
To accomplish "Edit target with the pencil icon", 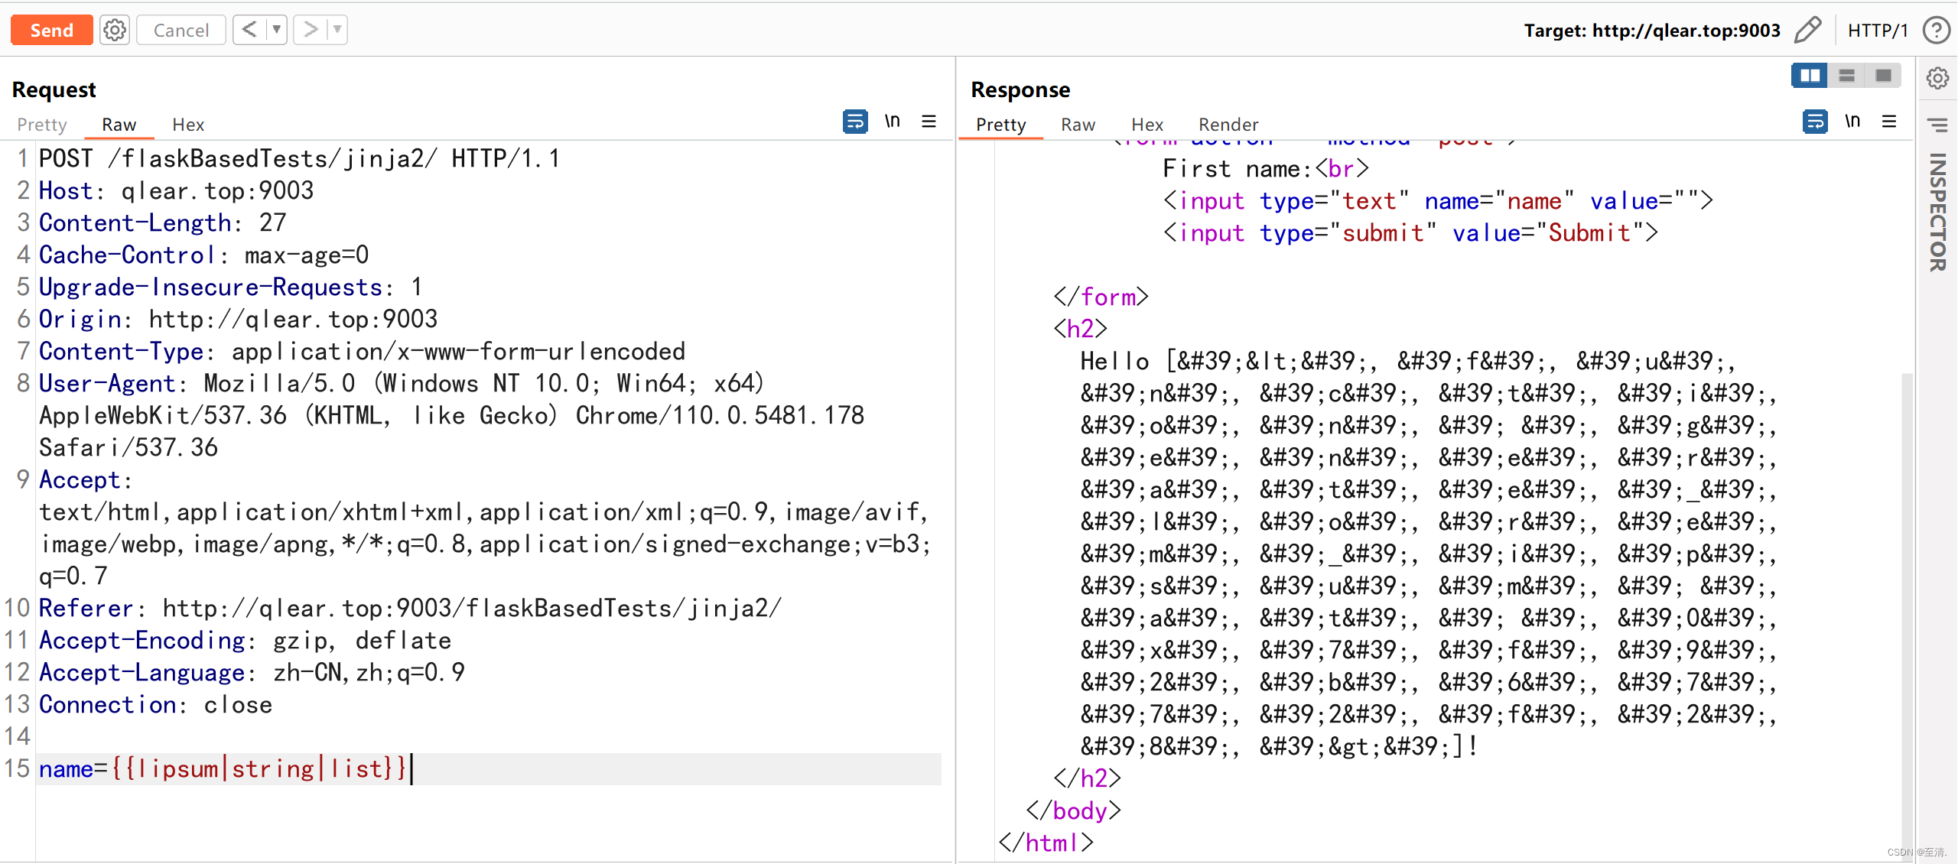I will (x=1808, y=30).
